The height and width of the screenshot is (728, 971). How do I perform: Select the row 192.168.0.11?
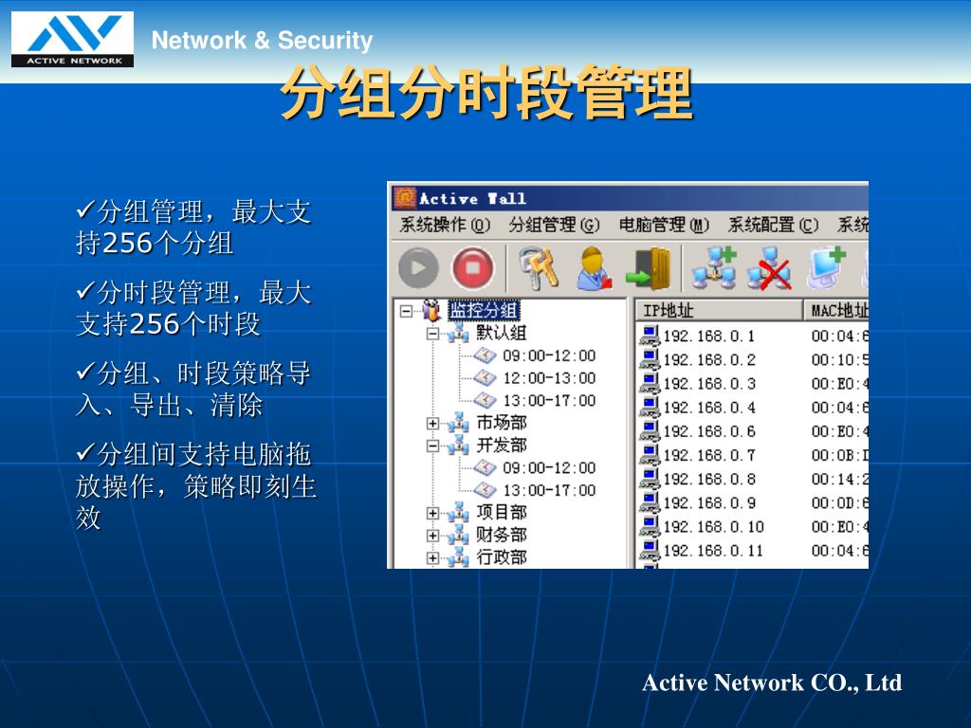[x=753, y=551]
